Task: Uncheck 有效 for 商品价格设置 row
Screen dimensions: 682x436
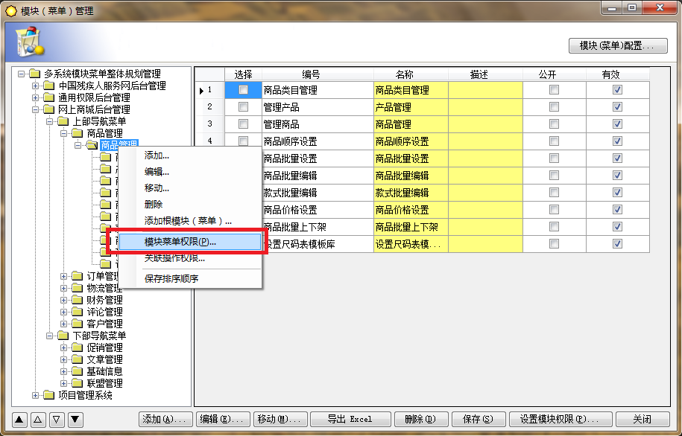Action: [x=617, y=210]
